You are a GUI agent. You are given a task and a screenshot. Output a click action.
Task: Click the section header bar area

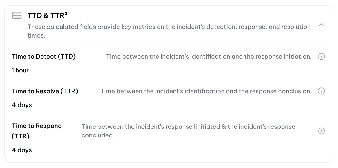[169, 25]
